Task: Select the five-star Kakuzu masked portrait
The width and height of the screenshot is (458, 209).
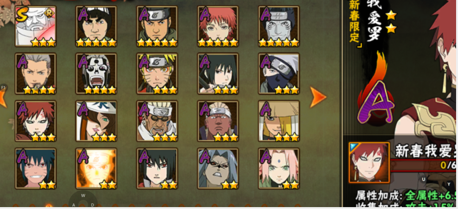Action: (279, 26)
